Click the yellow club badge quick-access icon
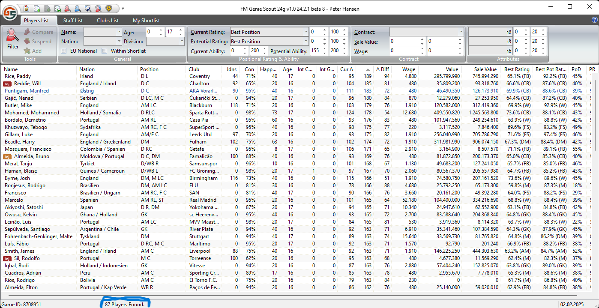This screenshot has height=308, width=599. click(x=108, y=8)
